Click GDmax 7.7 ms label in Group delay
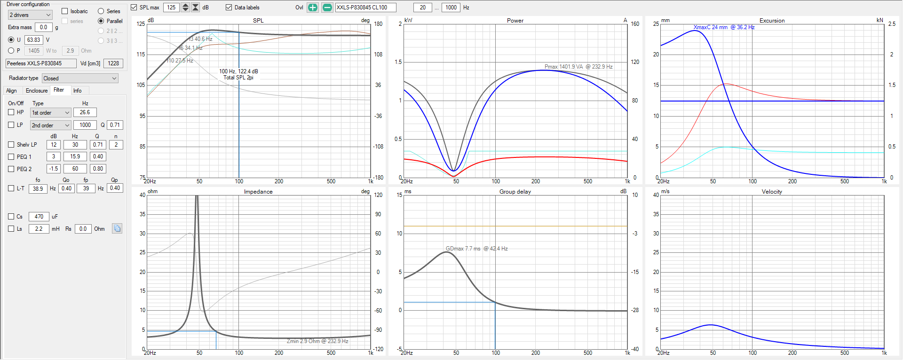The image size is (903, 360). [476, 249]
